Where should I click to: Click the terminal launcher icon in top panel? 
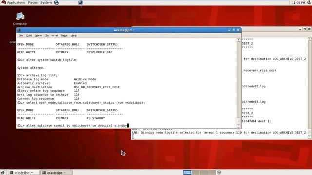[x=81, y=3]
